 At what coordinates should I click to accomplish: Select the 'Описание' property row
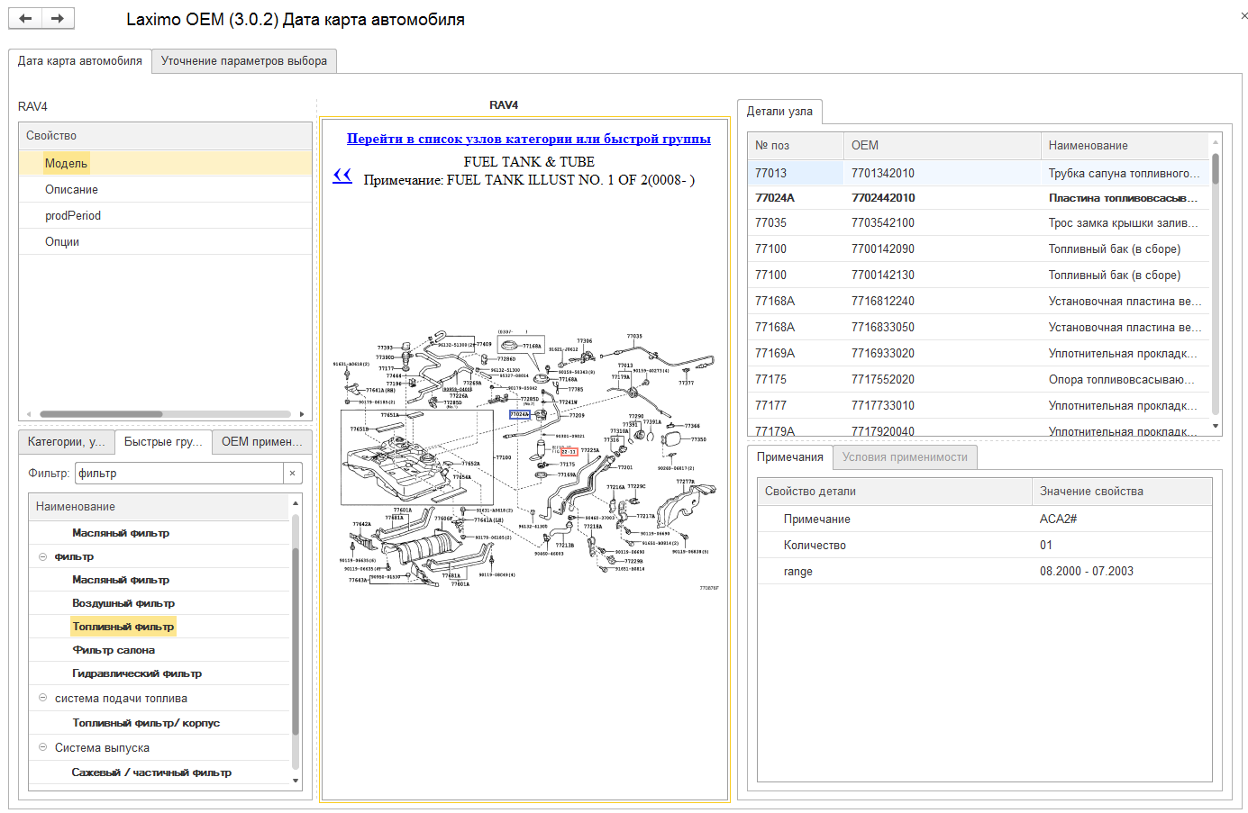click(165, 189)
